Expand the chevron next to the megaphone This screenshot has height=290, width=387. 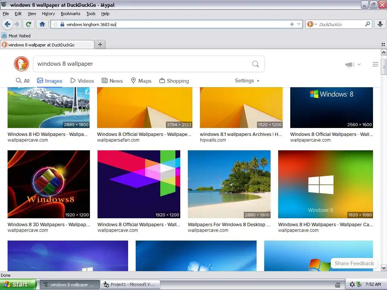[359, 65]
